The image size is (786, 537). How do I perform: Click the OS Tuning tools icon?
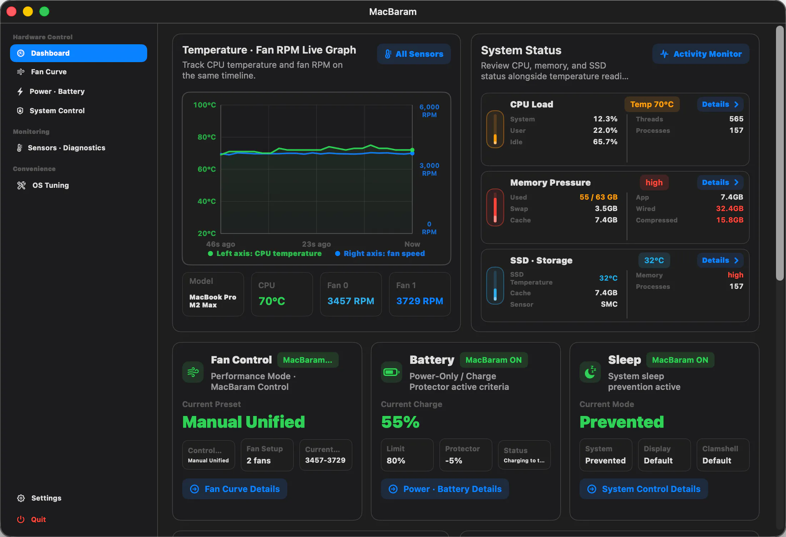tap(21, 185)
